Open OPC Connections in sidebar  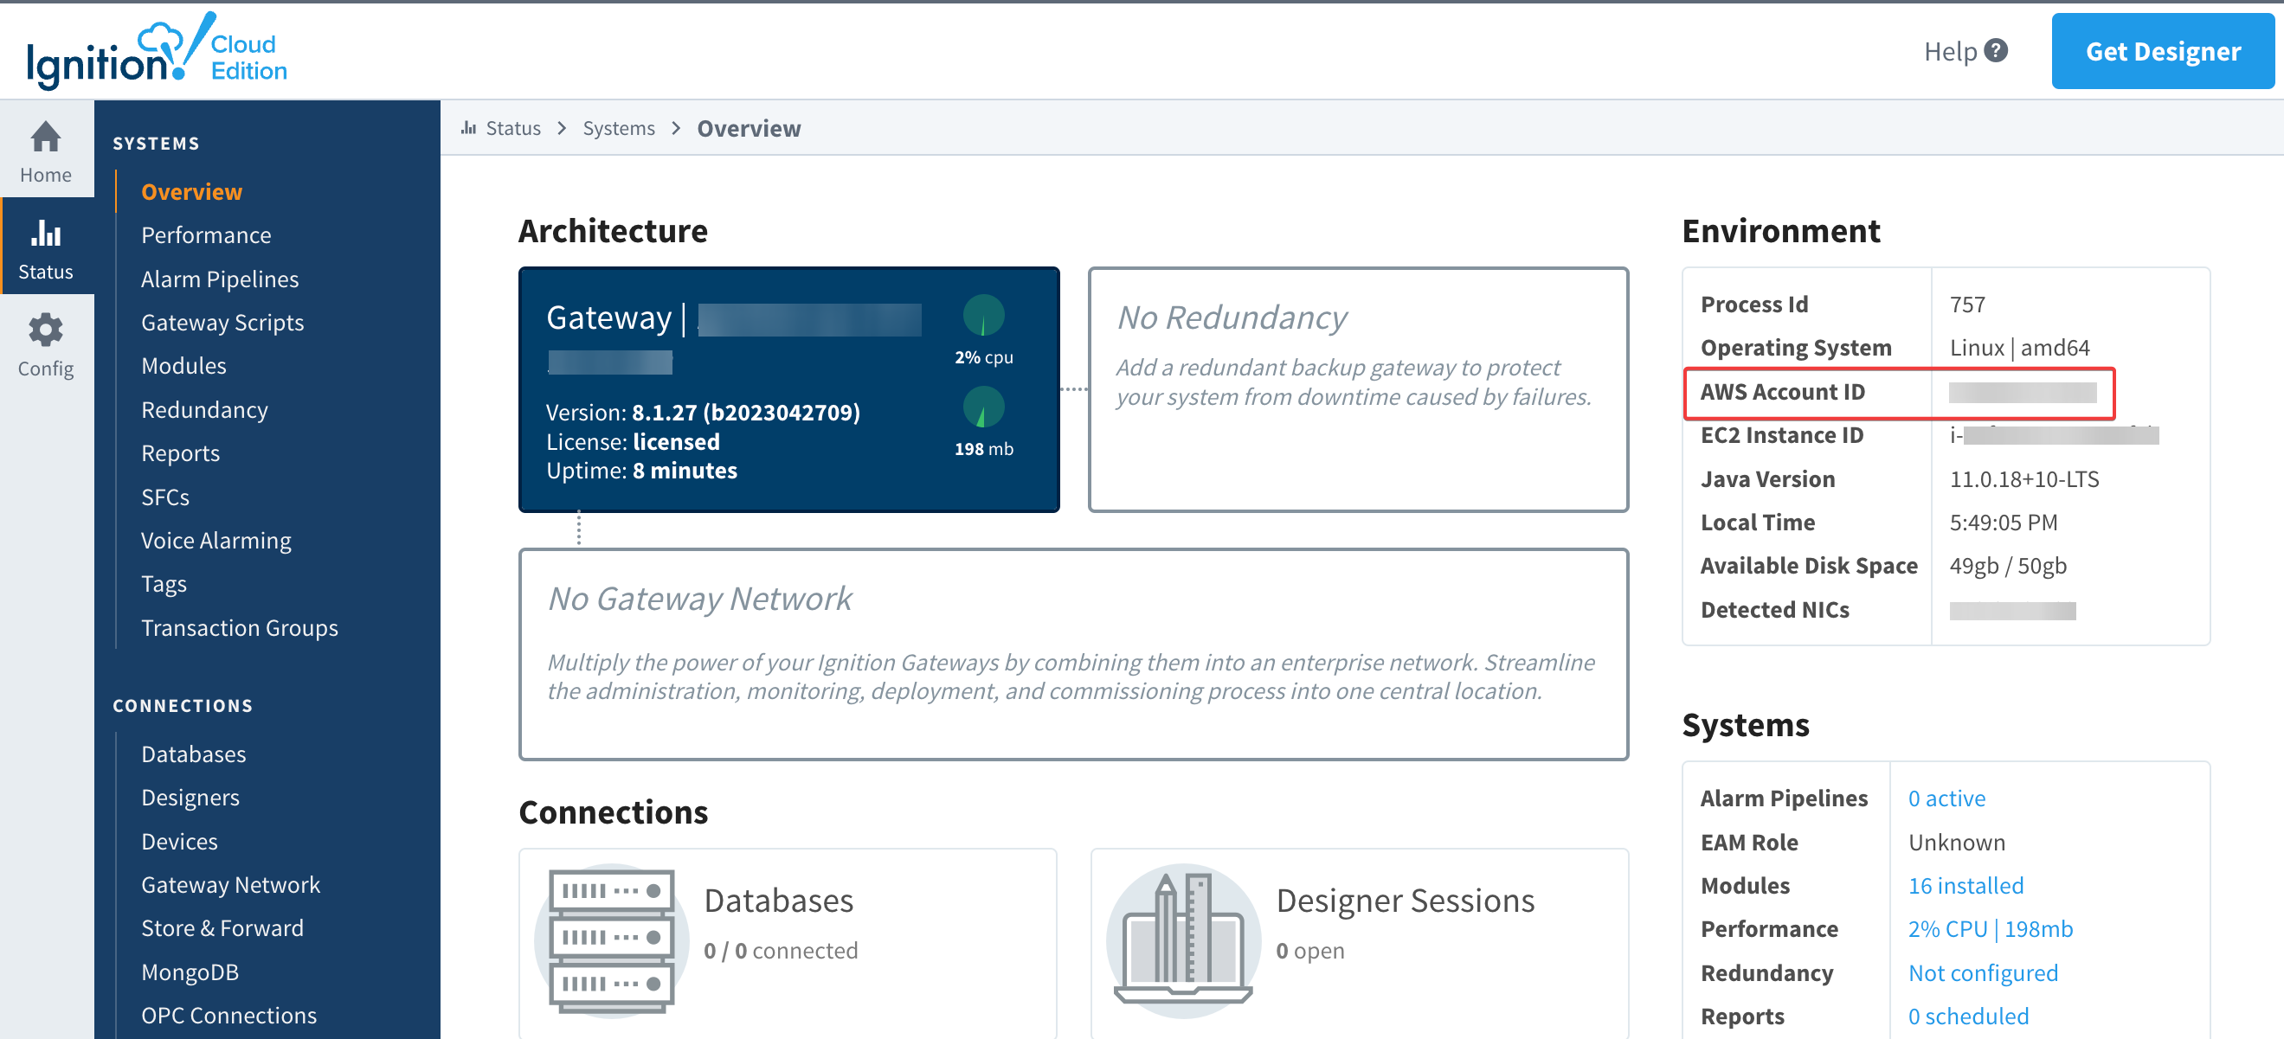[228, 1015]
